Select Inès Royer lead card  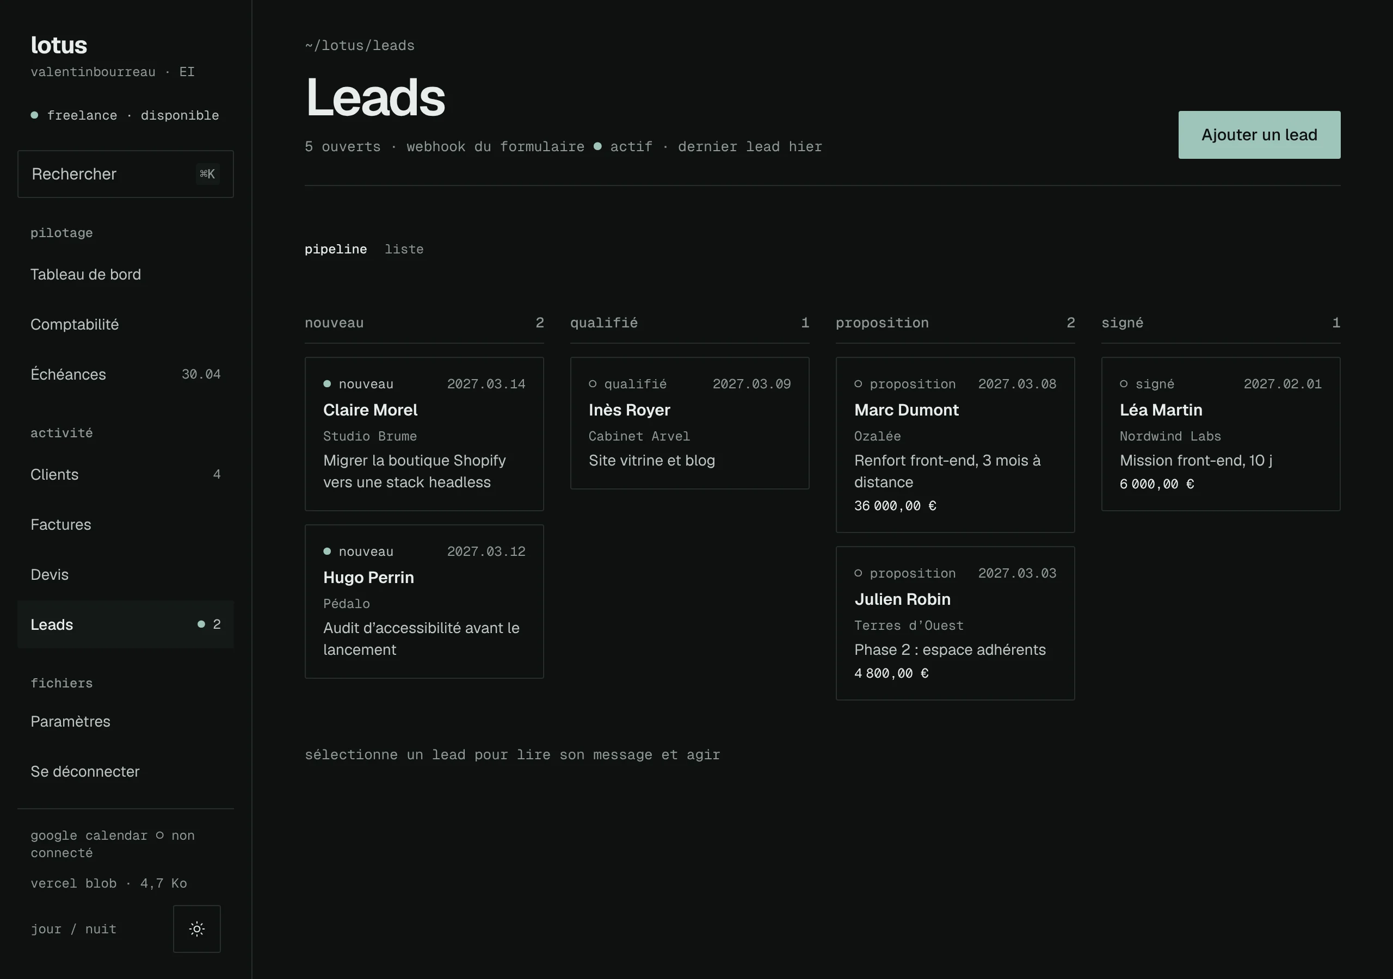689,423
